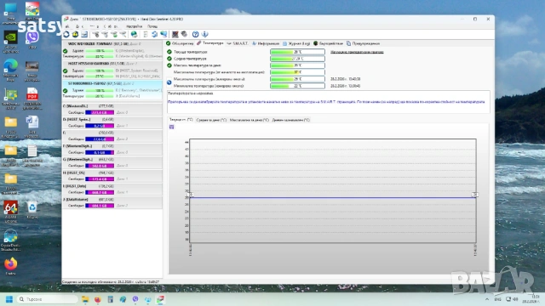Click the blue info about toolbar icon
This screenshot has width=545, height=306.
point(204,34)
